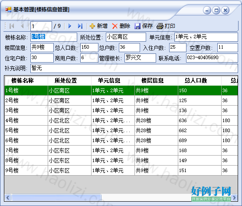The height and width of the screenshot is (206, 242).
Task: Add a new building with 新增
Action: pos(98,26)
